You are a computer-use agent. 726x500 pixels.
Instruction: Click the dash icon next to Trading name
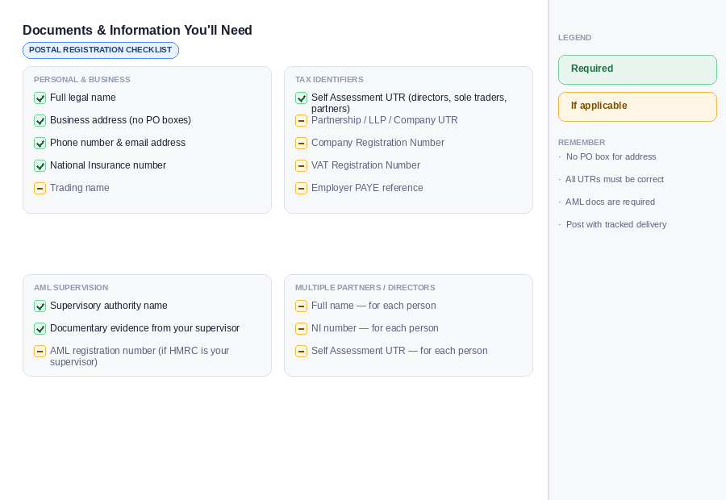40,189
